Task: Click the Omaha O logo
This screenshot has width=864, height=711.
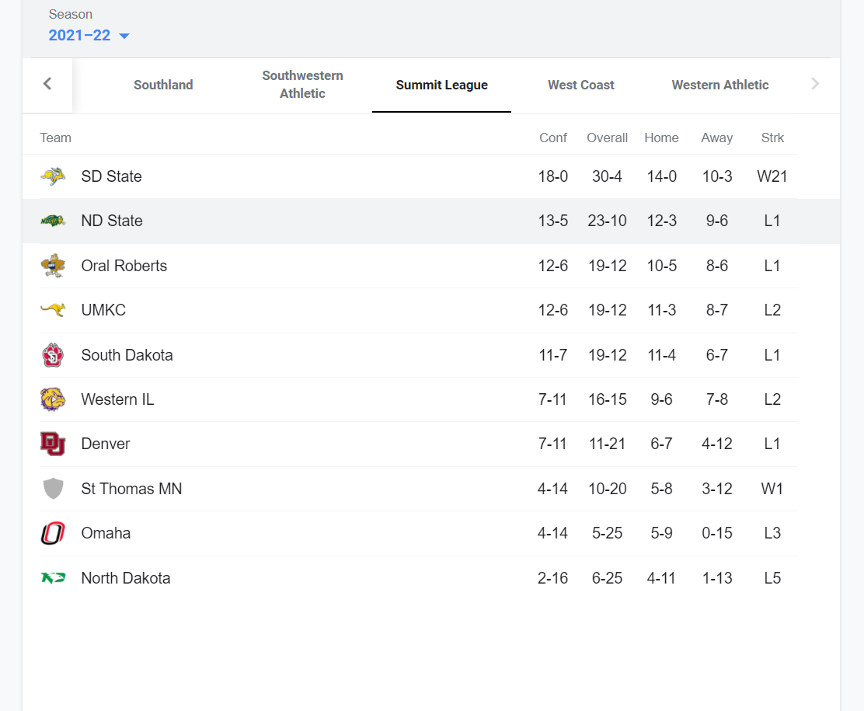Action: [x=53, y=533]
